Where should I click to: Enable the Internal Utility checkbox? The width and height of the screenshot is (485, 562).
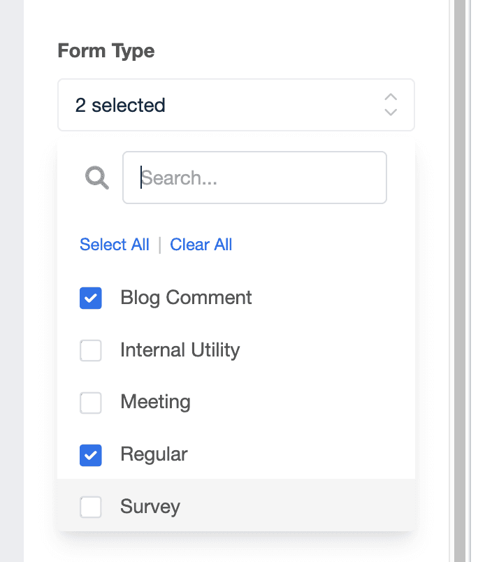coord(90,350)
